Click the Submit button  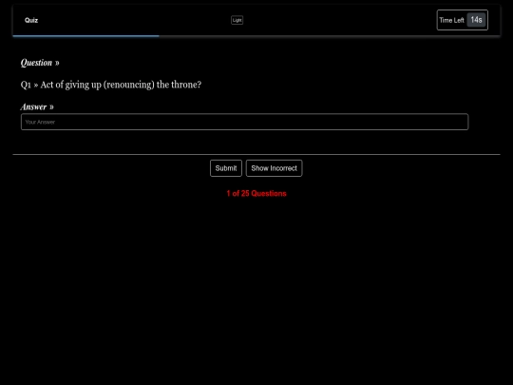point(226,168)
